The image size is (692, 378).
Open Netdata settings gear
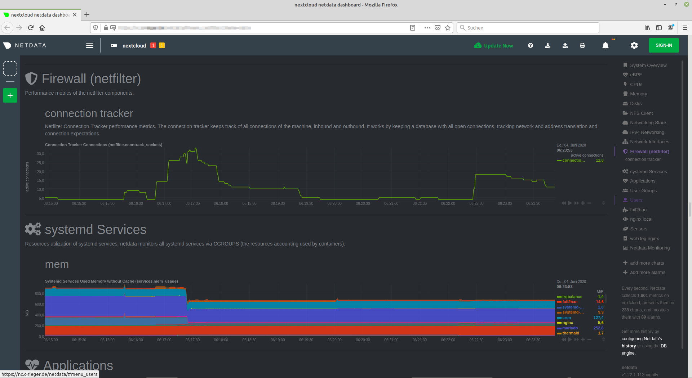click(634, 45)
